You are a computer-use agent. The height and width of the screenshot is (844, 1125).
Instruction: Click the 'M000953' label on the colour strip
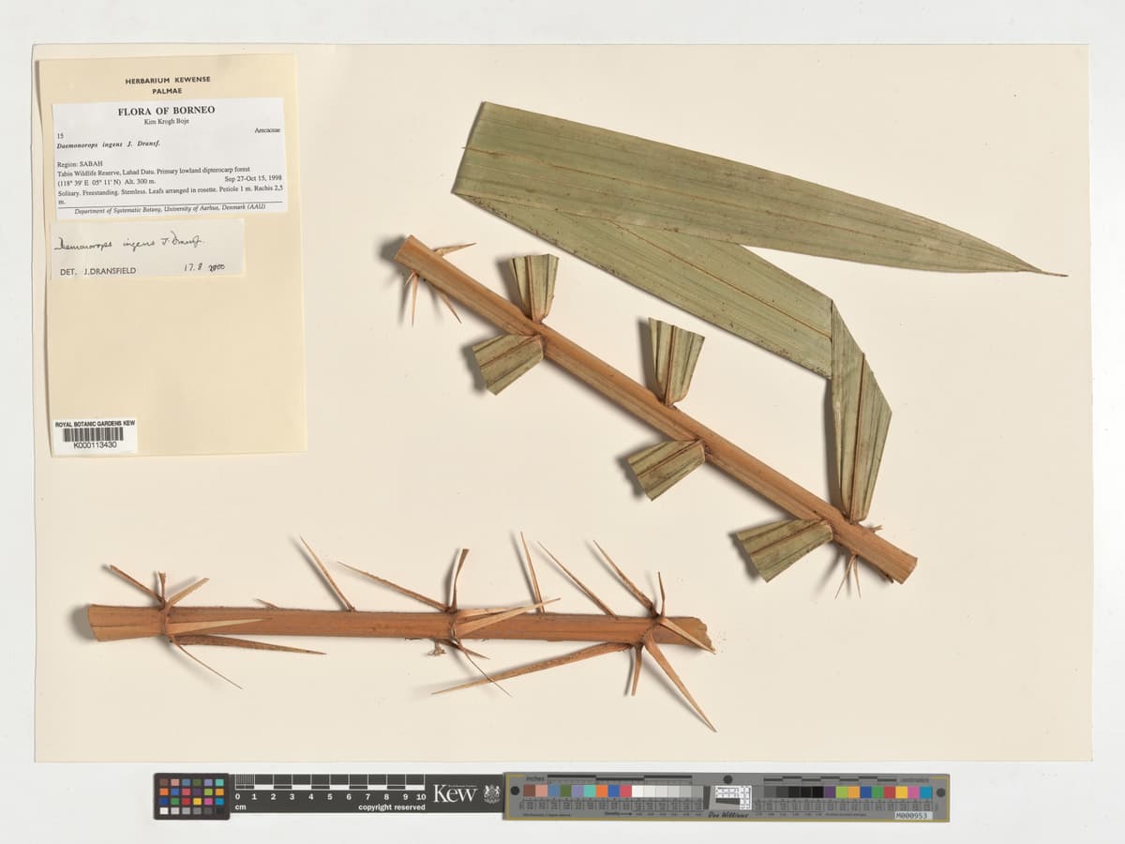913,815
